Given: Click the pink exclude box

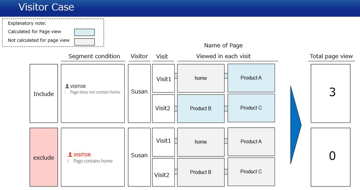Looking at the screenshot, I should point(44,157).
